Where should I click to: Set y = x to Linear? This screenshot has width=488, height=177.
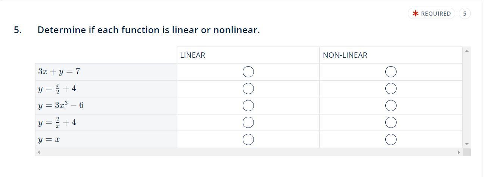tap(248, 139)
